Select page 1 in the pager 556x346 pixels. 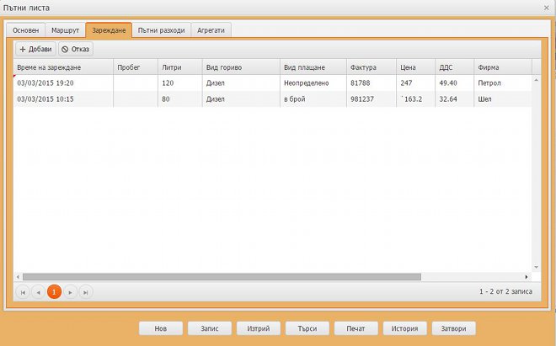54,291
